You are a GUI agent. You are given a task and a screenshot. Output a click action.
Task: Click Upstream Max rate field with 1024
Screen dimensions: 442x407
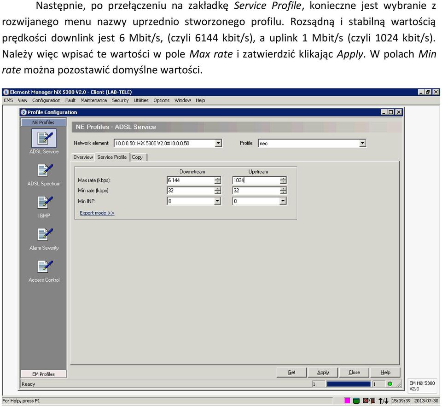(256, 180)
